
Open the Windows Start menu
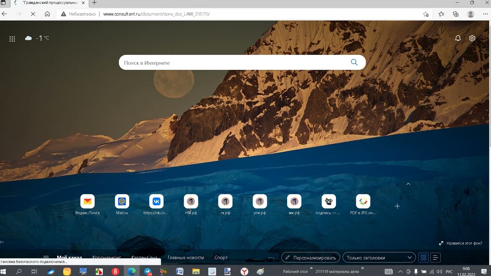4,271
